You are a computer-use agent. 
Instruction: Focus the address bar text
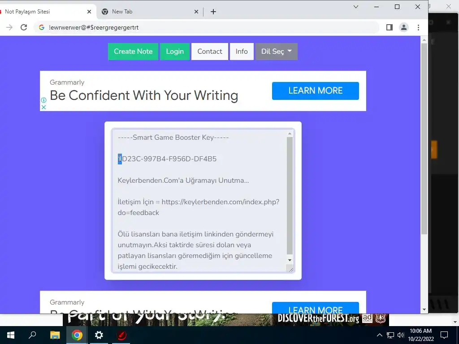point(94,27)
